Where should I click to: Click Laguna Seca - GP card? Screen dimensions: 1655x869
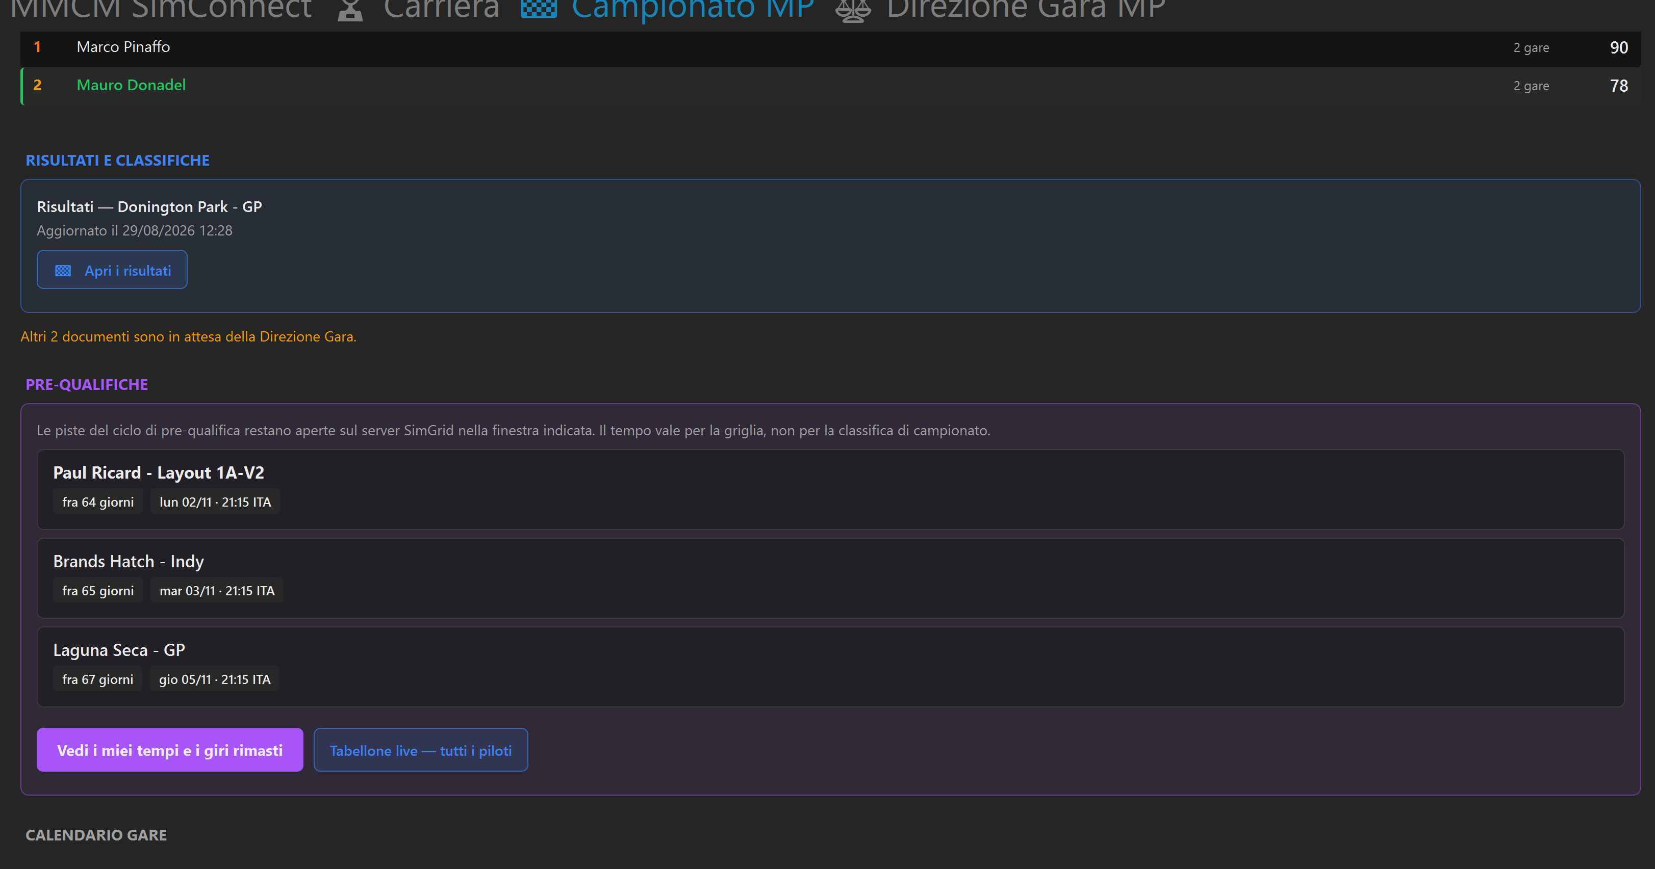click(x=830, y=667)
